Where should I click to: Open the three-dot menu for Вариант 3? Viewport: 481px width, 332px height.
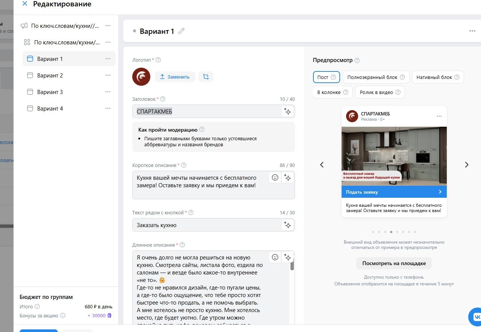(108, 92)
